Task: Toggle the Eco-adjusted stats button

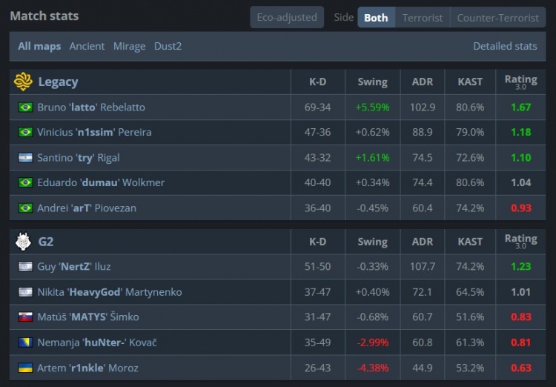Action: coord(287,17)
